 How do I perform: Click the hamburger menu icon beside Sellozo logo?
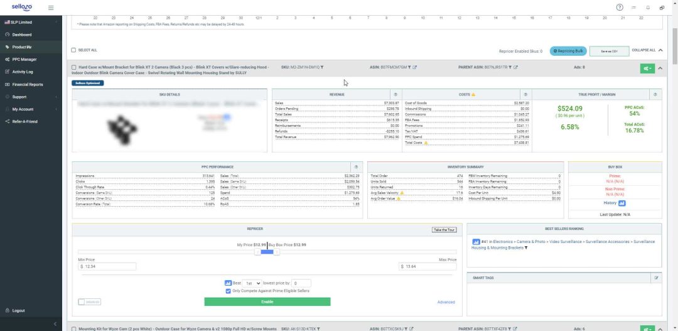click(51, 8)
